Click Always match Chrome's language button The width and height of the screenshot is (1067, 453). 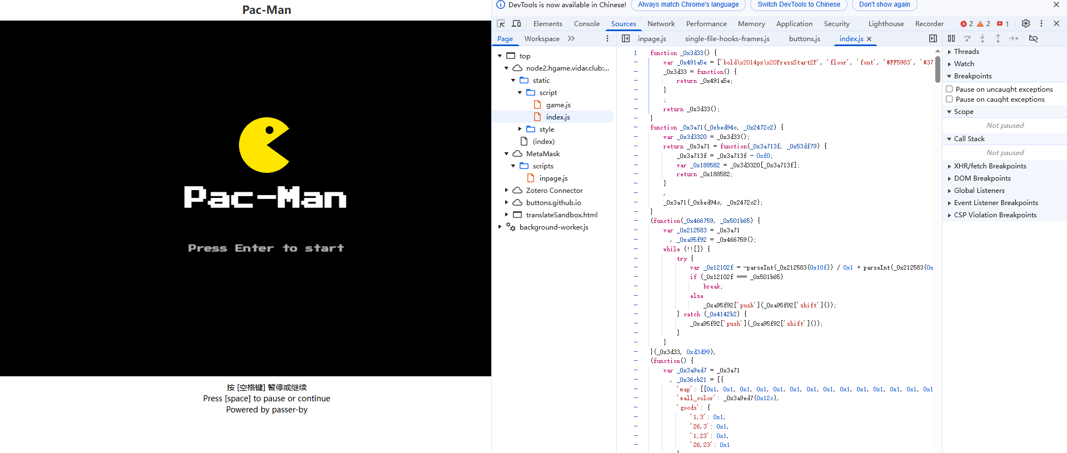(x=688, y=4)
